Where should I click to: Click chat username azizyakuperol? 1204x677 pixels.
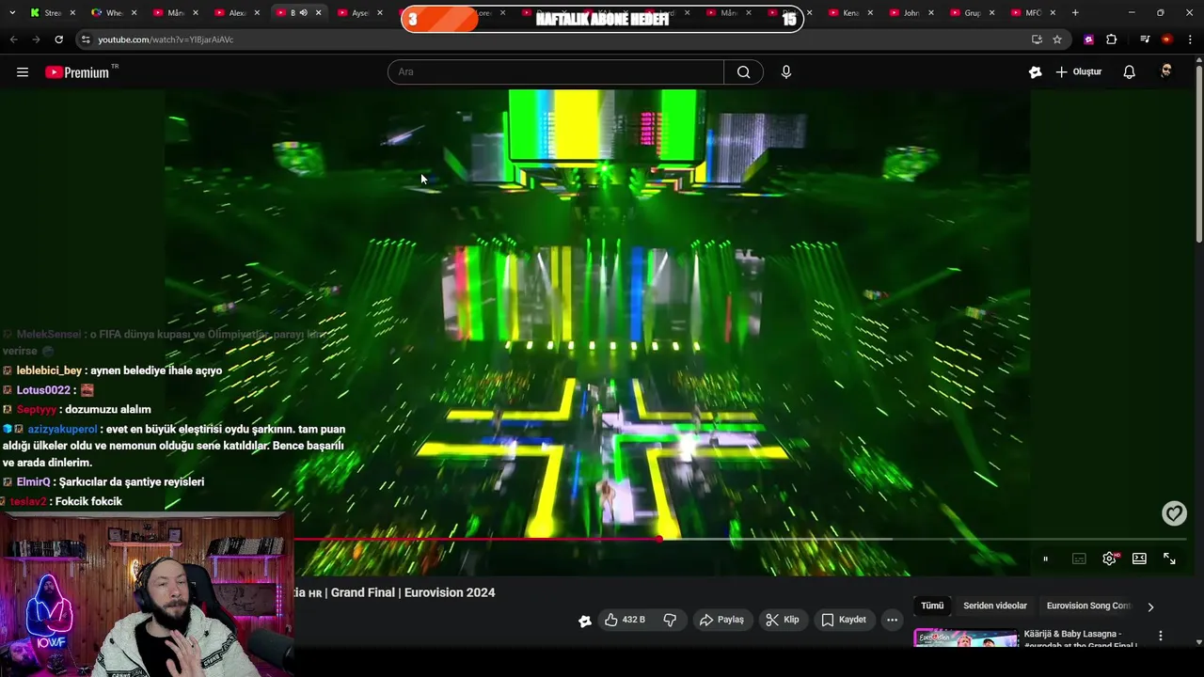click(62, 430)
